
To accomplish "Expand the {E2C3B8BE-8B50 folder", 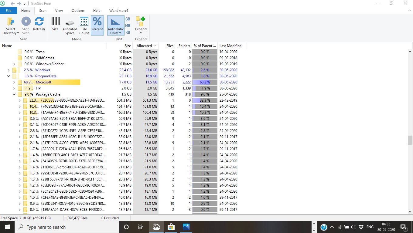I will tap(19, 100).
